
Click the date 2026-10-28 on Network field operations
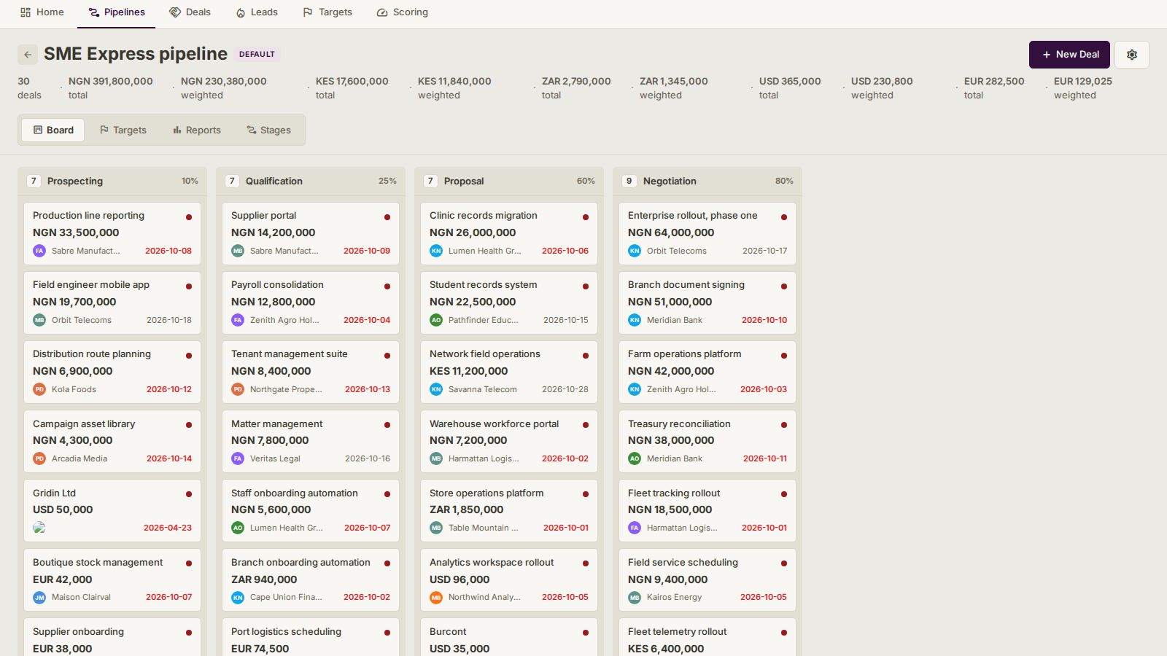click(x=565, y=389)
